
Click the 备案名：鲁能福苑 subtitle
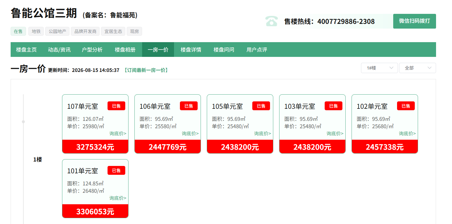point(110,15)
